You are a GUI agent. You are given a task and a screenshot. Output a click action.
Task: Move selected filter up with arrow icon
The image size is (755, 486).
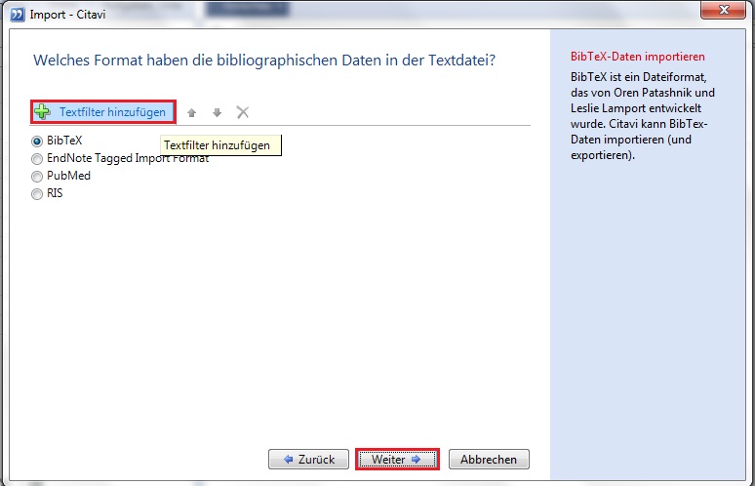(192, 113)
